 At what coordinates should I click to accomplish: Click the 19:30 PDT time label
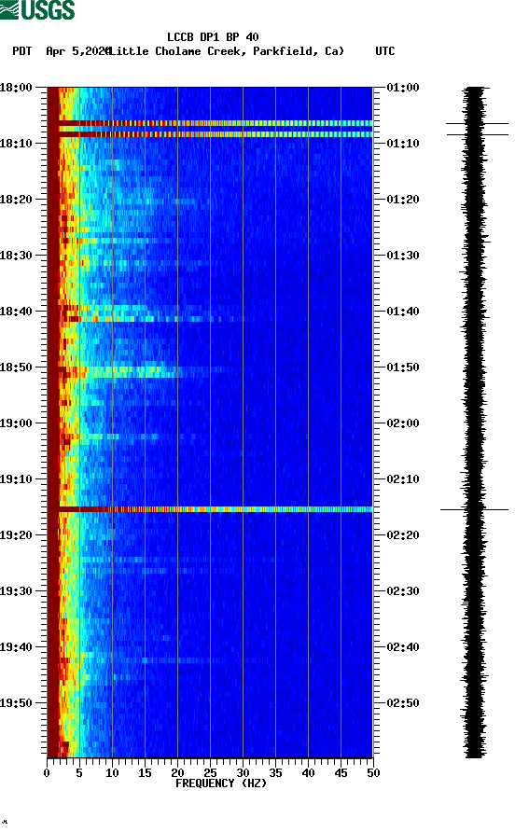[16, 591]
